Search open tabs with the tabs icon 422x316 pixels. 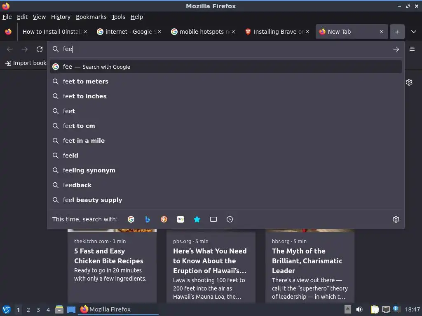213,219
